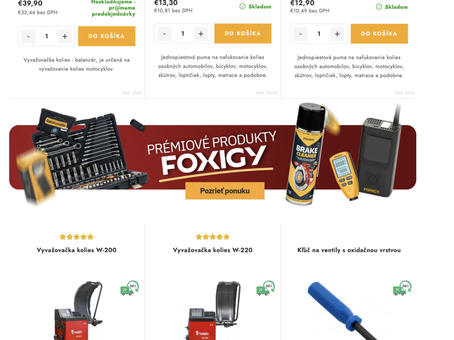Click five-star rating of Vyvažovačka kolies W-220
Image resolution: width=454 pixels, height=340 pixels.
click(213, 237)
